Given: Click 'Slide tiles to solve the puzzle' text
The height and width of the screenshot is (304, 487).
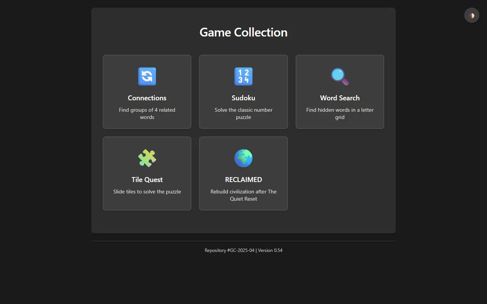Looking at the screenshot, I should [147, 192].
